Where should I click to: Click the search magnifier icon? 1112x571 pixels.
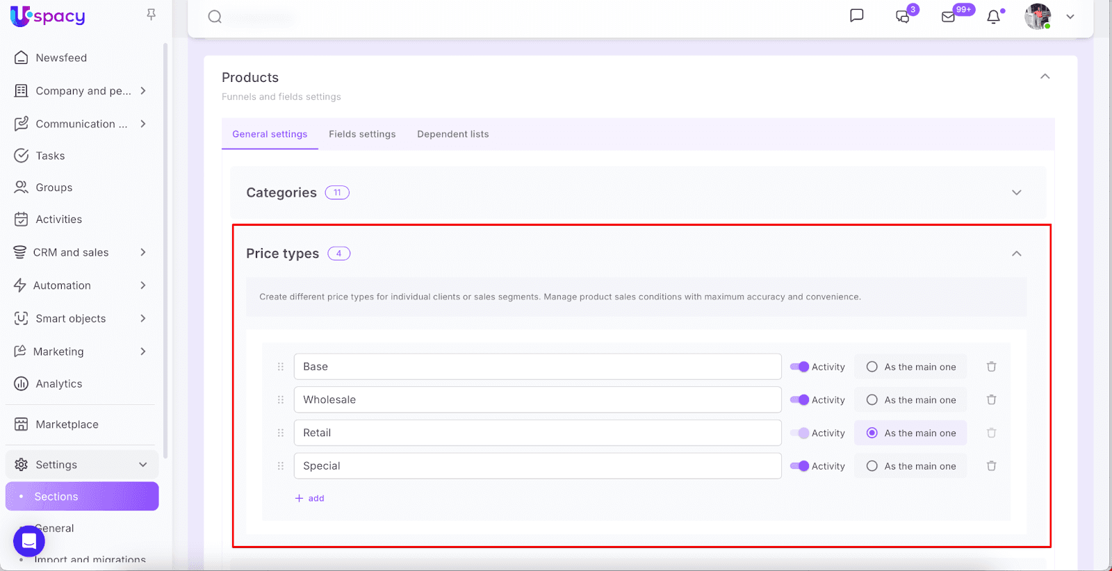tap(215, 17)
